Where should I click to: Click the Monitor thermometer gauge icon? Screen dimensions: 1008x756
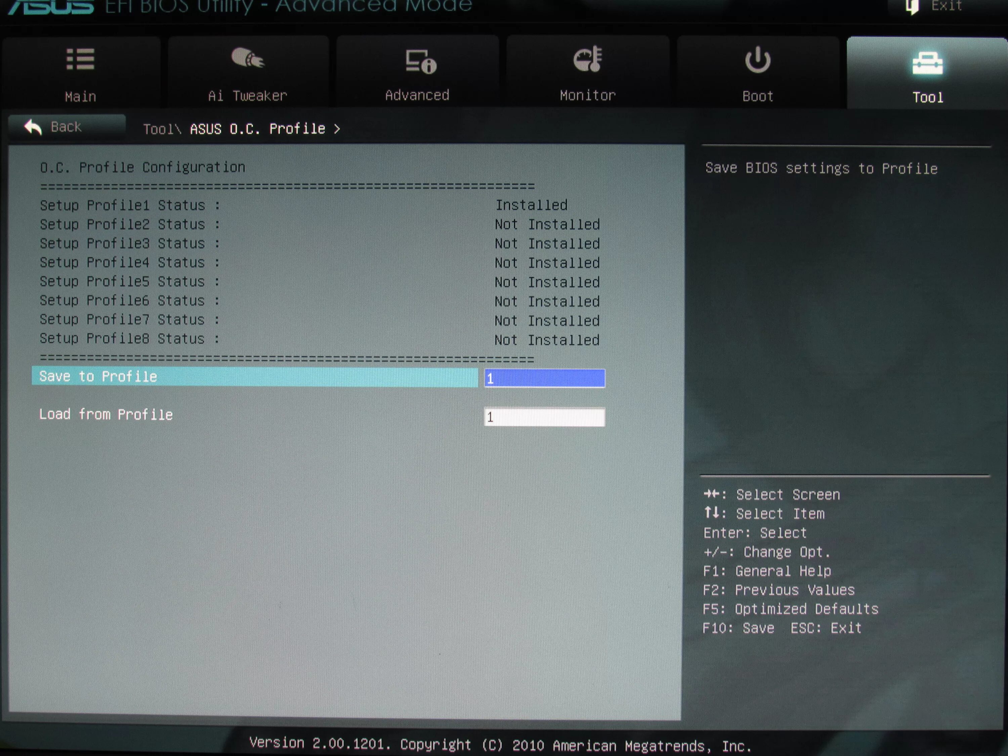point(587,59)
